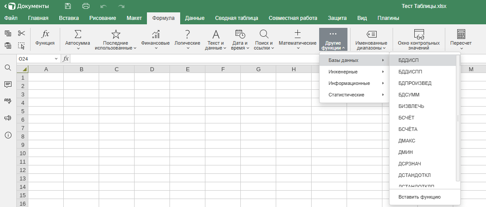Click the Undo arrow
Viewport: 486px width, 207px height.
click(104, 6)
